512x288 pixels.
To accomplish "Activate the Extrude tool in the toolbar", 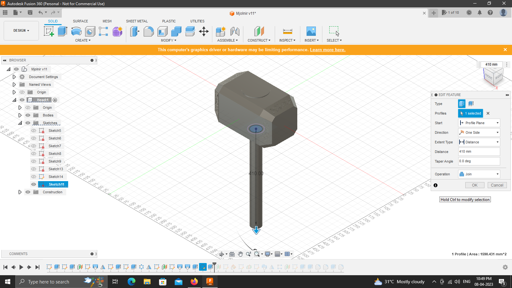I will (62, 31).
